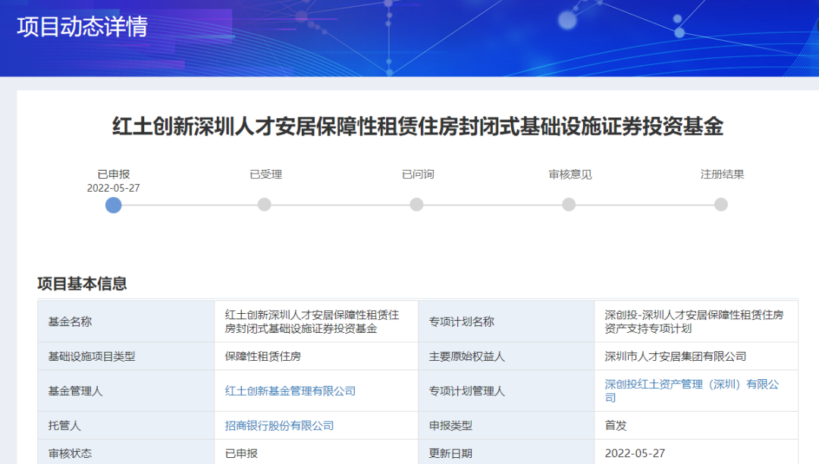Viewport: 819px width, 464px height.
Task: Click the 审核意见 step label text
Action: click(570, 174)
